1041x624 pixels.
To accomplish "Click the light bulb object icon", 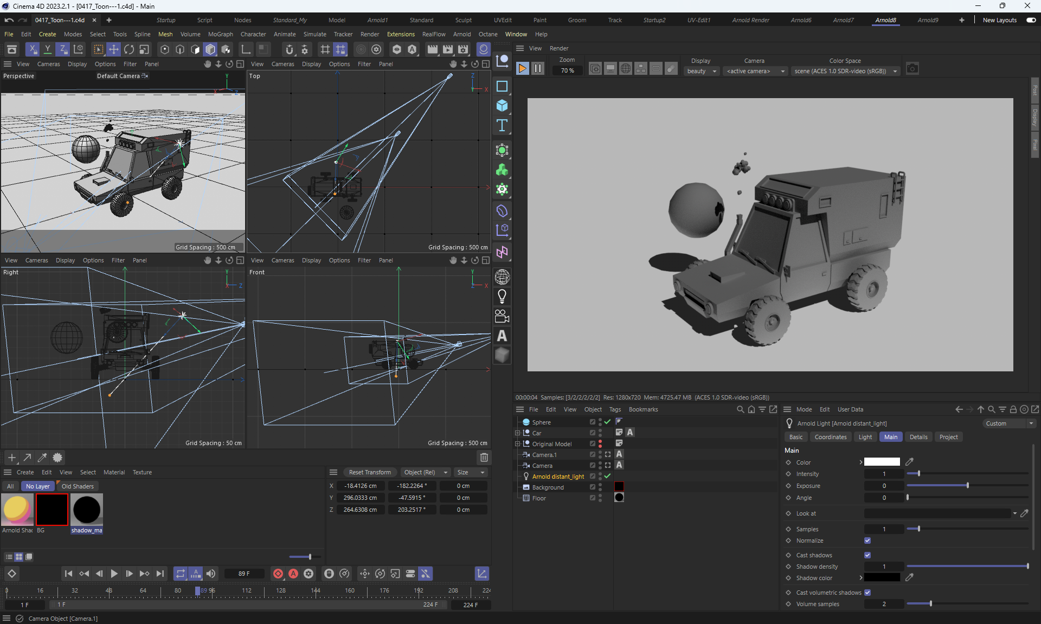I will click(x=502, y=297).
